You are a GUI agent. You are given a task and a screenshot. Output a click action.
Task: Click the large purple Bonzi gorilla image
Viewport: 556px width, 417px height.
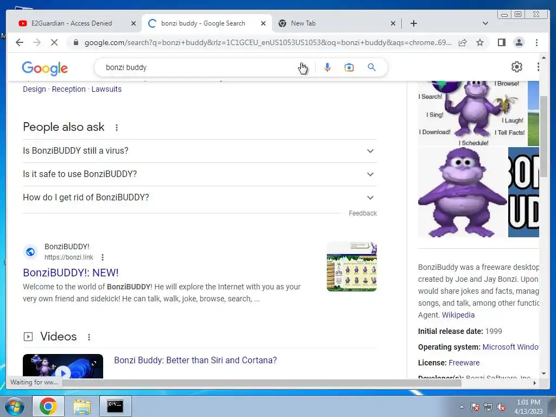(463, 192)
